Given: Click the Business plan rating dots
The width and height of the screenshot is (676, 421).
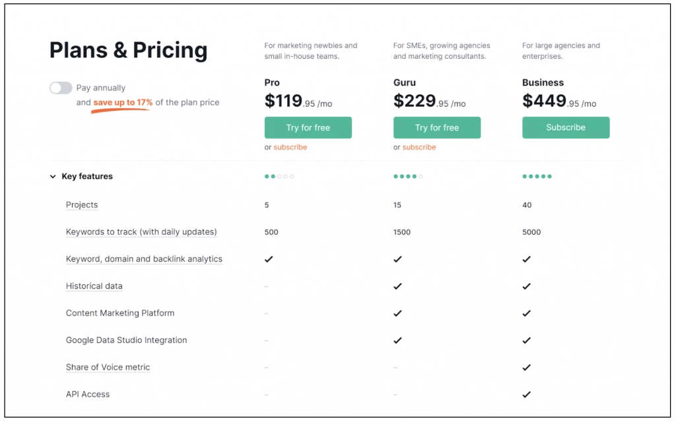Looking at the screenshot, I should 536,176.
